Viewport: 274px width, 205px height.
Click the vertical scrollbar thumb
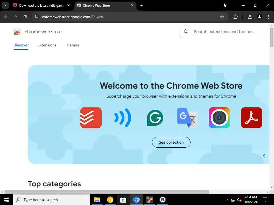[272, 37]
